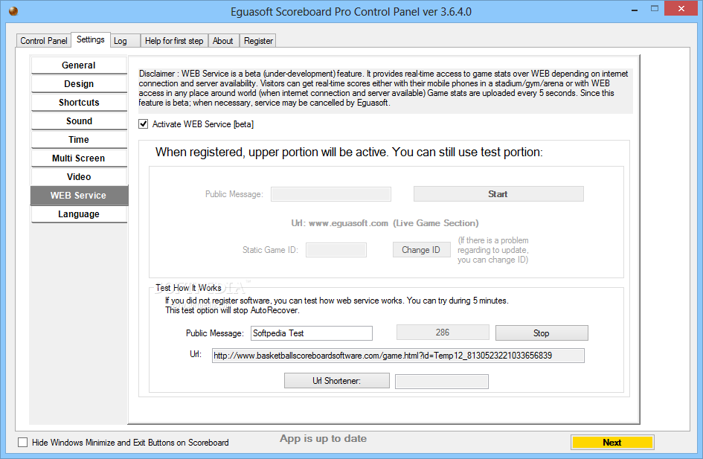This screenshot has width=703, height=459.
Task: Click the test Url field with game link
Action: click(398, 356)
